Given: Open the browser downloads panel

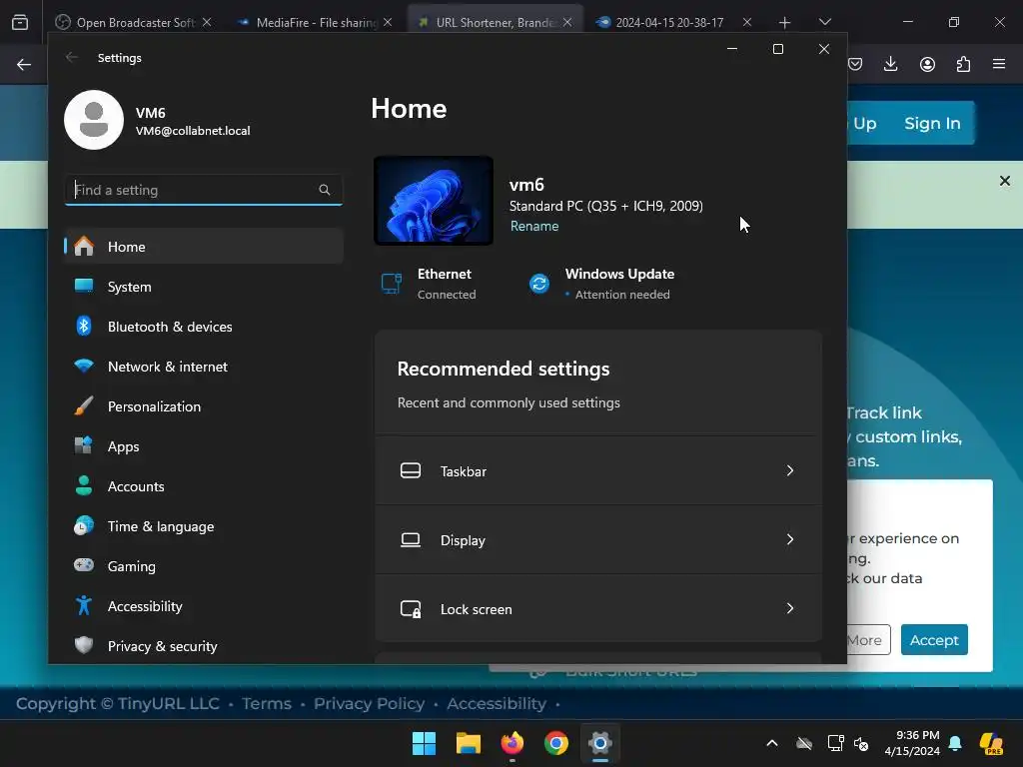Looking at the screenshot, I should click(x=890, y=64).
